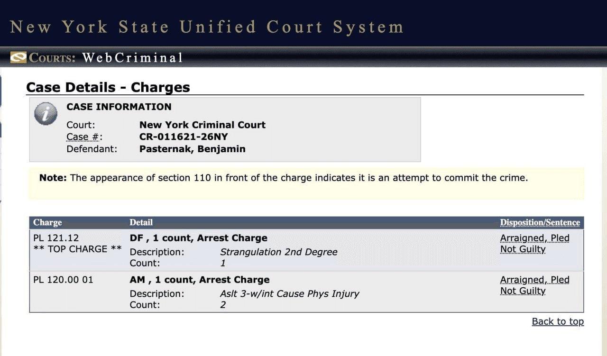The width and height of the screenshot is (607, 356).
Task: Click case number CR-011621-26NY
Action: pos(184,137)
